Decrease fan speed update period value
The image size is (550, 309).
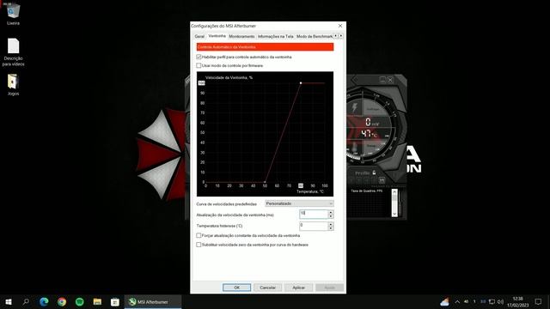(x=330, y=216)
